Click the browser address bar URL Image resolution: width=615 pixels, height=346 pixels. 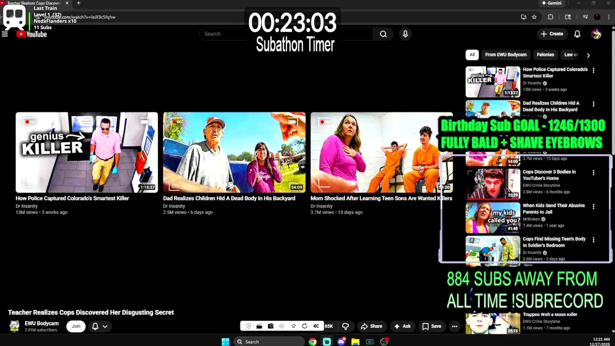coord(79,17)
